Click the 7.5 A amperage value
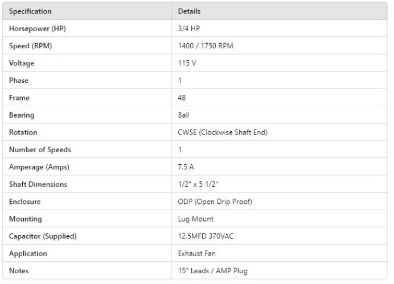 click(x=187, y=167)
